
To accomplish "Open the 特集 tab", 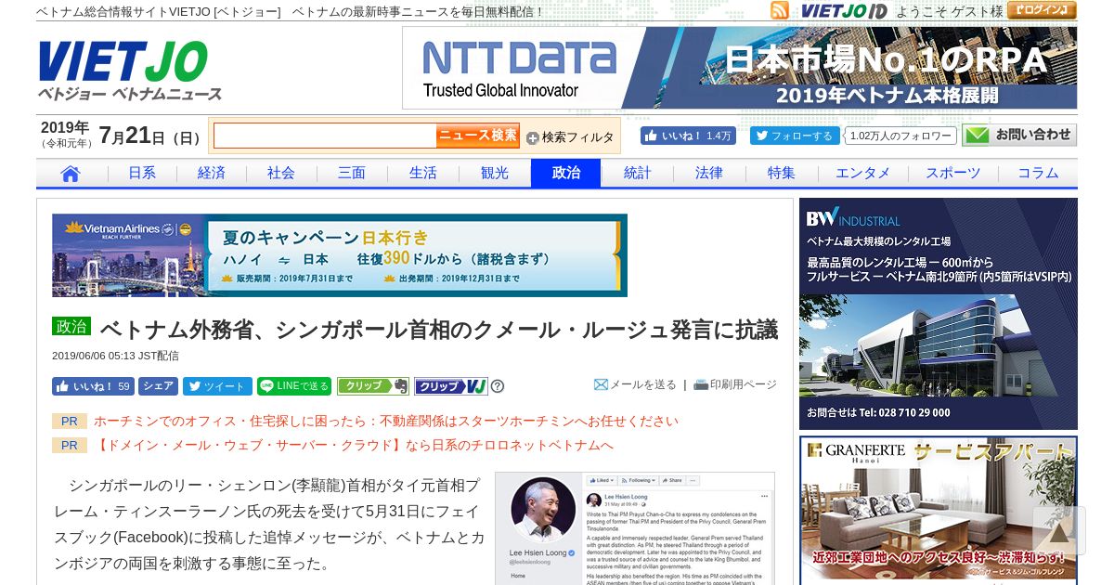I will point(781,174).
